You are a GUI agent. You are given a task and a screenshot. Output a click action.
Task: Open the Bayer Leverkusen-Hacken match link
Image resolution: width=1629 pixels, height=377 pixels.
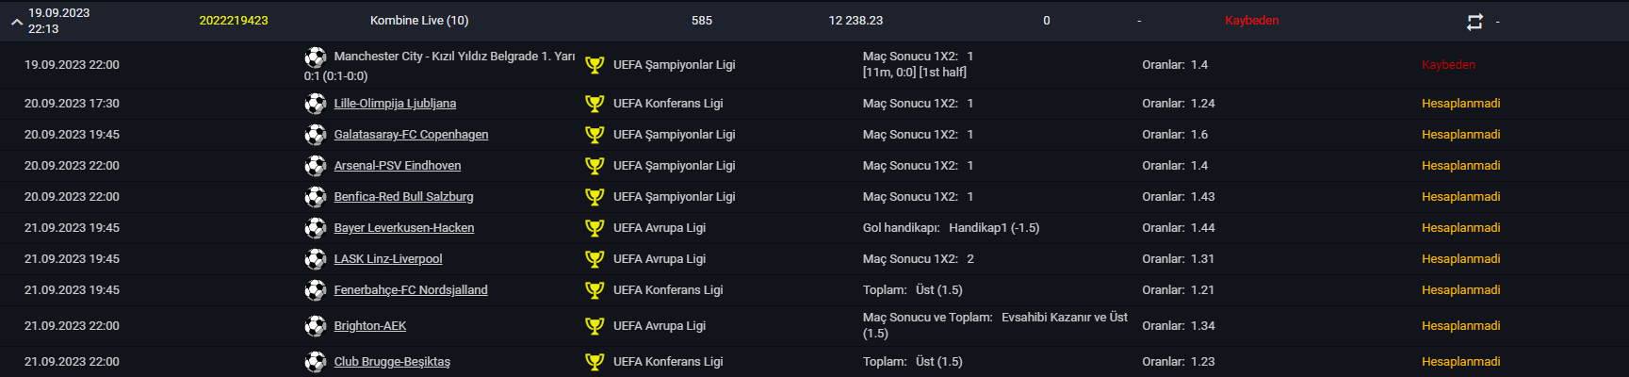[x=404, y=228]
